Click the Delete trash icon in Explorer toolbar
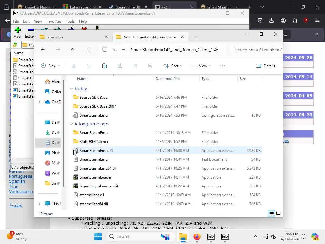 150,66
